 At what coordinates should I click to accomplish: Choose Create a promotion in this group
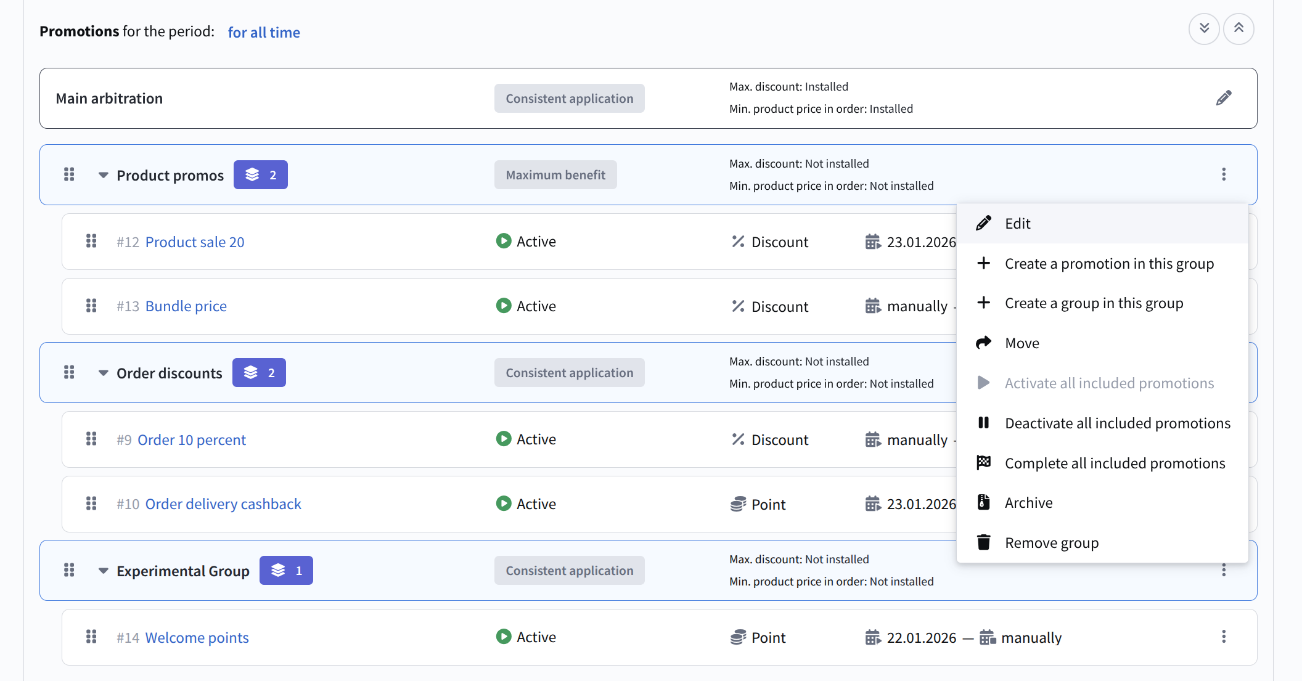1108,264
